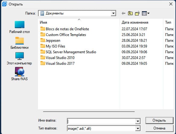Go back using the left arrow icon
The width and height of the screenshot is (176, 134).
point(124,13)
